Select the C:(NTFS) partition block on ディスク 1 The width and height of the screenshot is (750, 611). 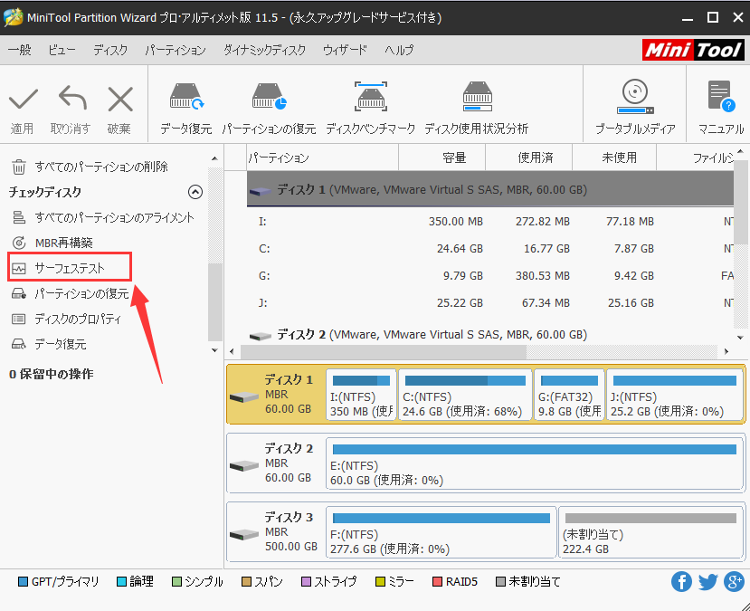464,394
